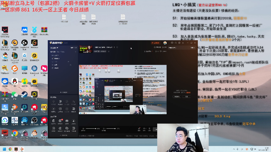Select the second scene tab in the source panel
This screenshot has height=152, width=271.
pos(58,52)
